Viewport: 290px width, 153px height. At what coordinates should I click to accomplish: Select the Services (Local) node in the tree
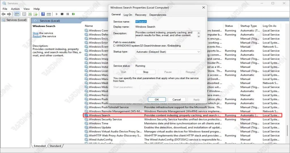(14, 20)
